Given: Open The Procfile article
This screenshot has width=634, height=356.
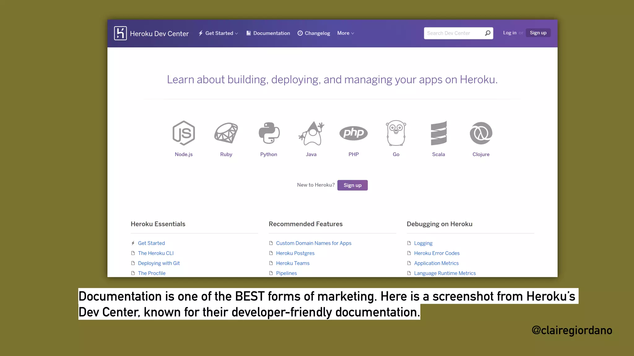Looking at the screenshot, I should (x=152, y=273).
